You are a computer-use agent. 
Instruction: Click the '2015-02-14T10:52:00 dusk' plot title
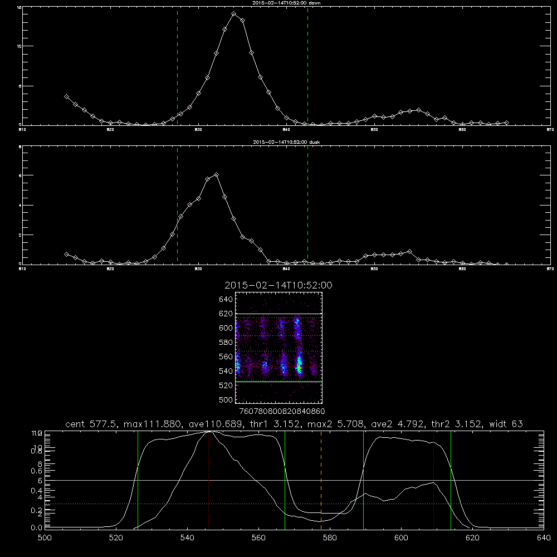[x=286, y=142]
